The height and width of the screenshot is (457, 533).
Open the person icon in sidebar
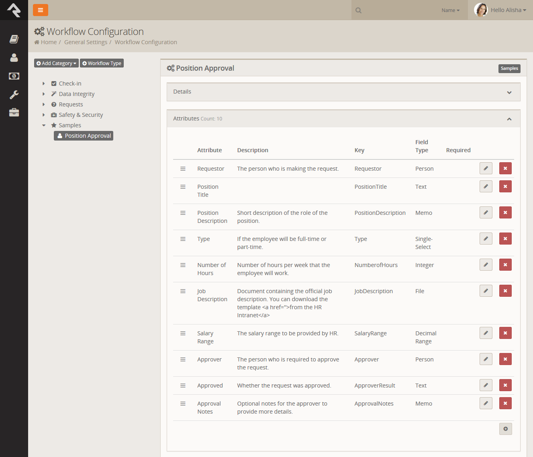pyautogui.click(x=14, y=57)
